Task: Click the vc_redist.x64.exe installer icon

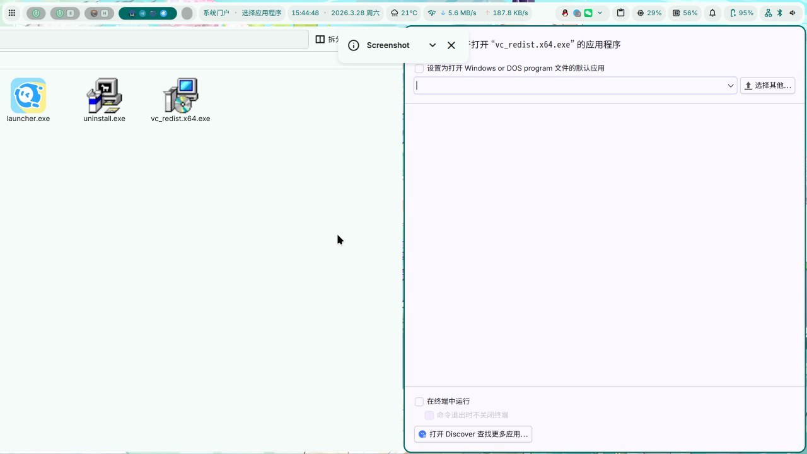Action: pyautogui.click(x=180, y=96)
